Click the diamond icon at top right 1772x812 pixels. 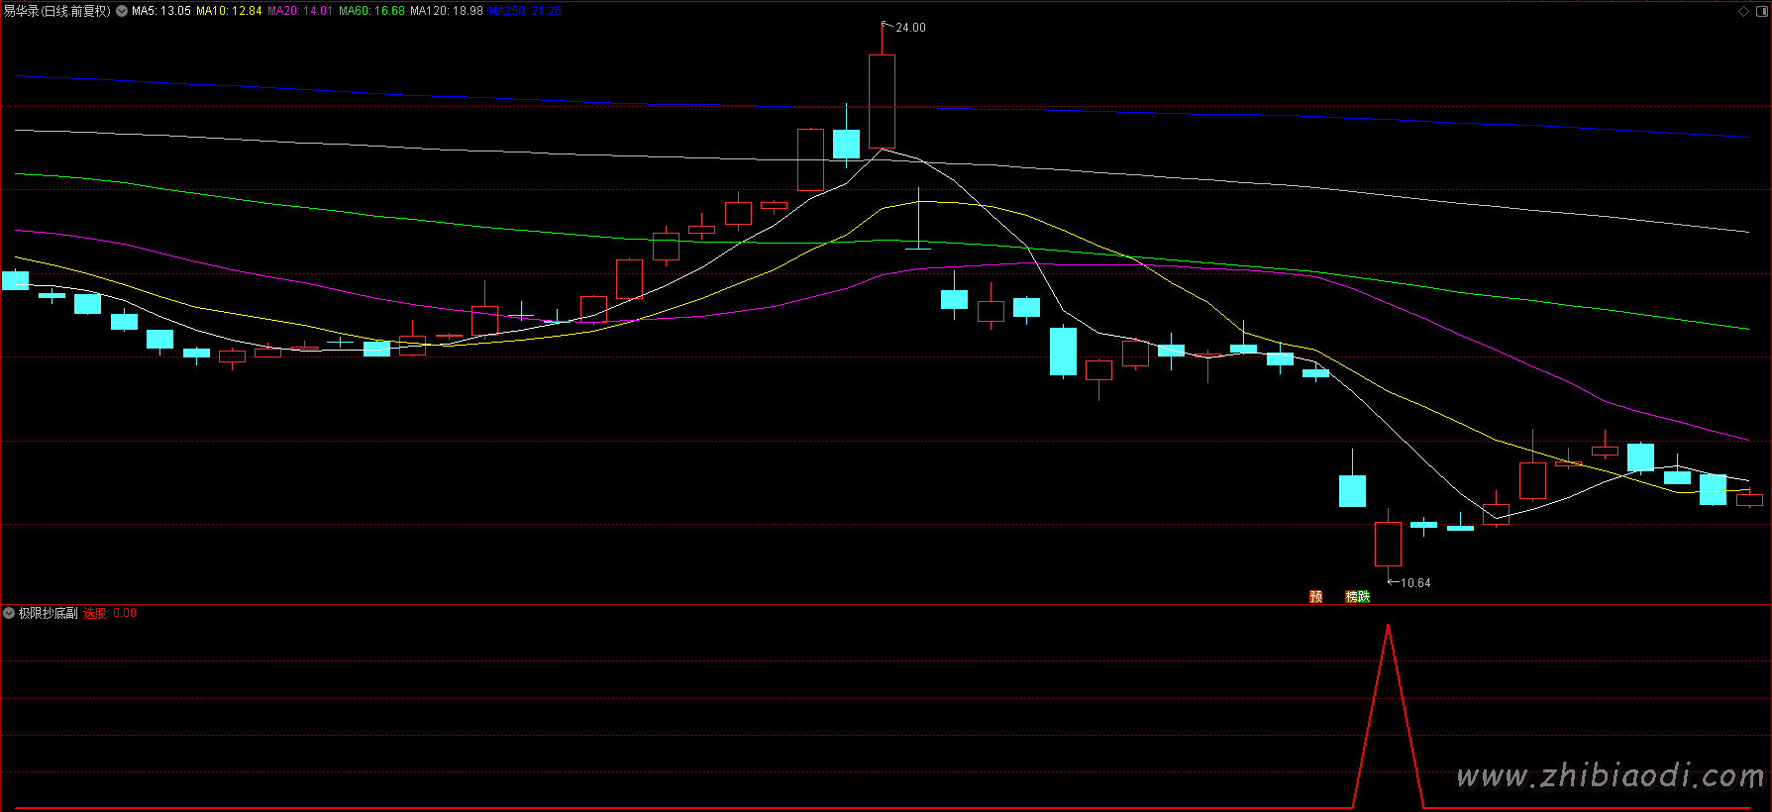(1743, 11)
